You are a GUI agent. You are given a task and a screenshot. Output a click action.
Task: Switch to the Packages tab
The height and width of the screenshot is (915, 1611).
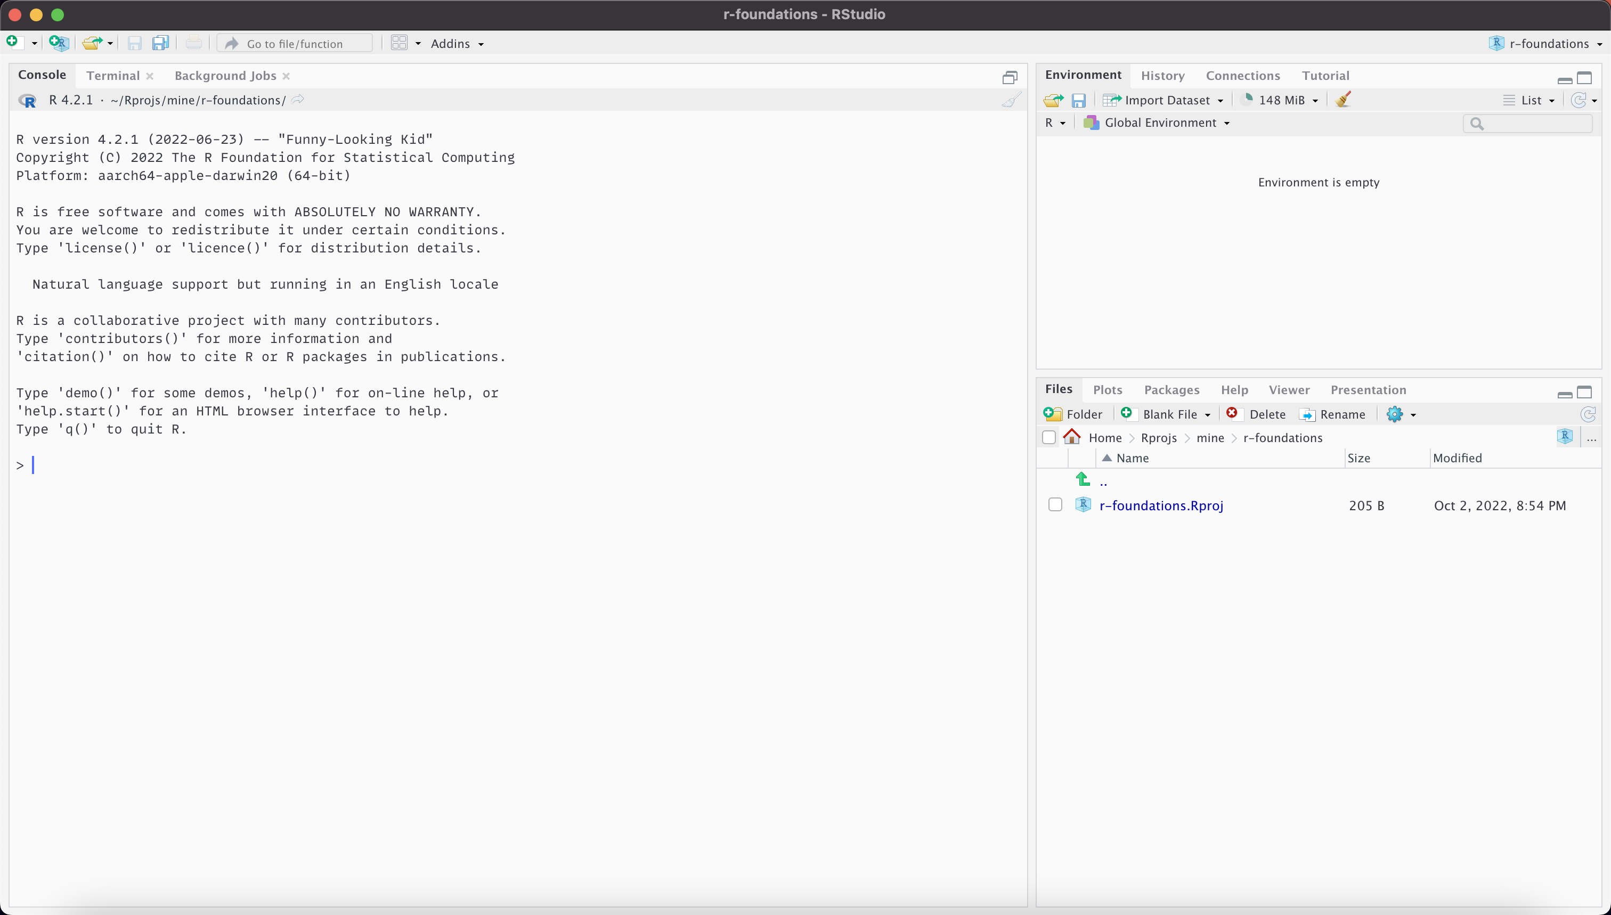(1171, 390)
